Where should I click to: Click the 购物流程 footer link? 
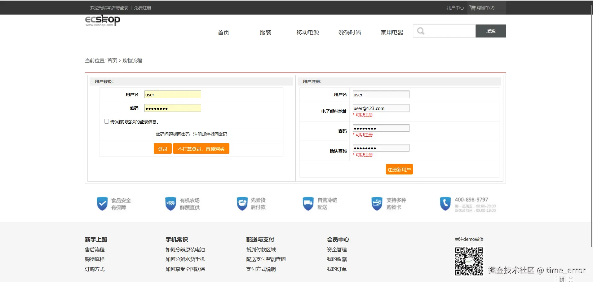click(95, 259)
